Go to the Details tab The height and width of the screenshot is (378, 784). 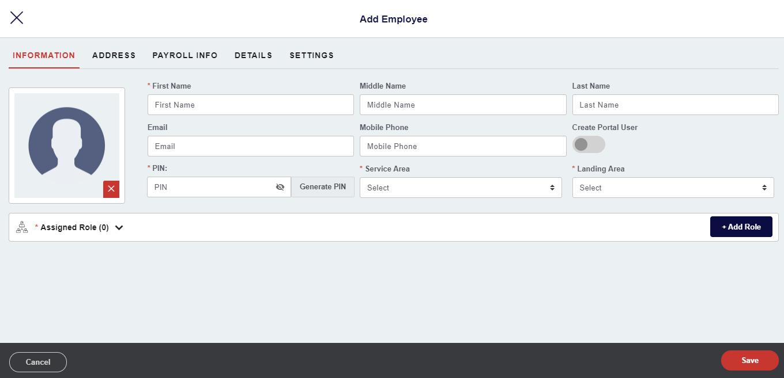(x=254, y=56)
